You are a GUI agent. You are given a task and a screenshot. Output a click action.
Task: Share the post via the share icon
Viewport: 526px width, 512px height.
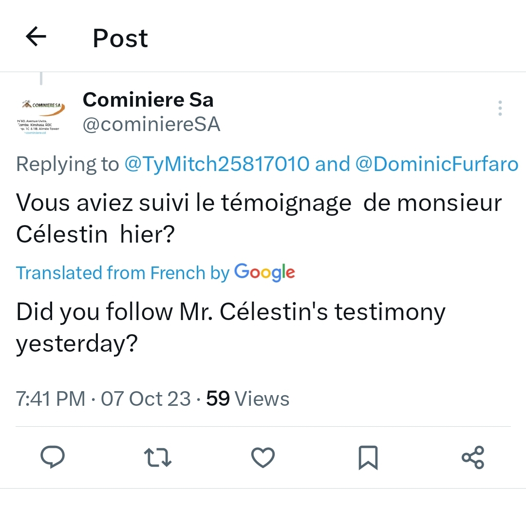click(473, 457)
